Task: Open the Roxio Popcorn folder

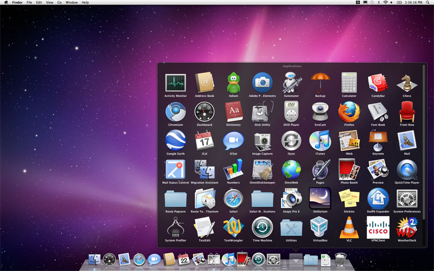Action: (x=176, y=199)
